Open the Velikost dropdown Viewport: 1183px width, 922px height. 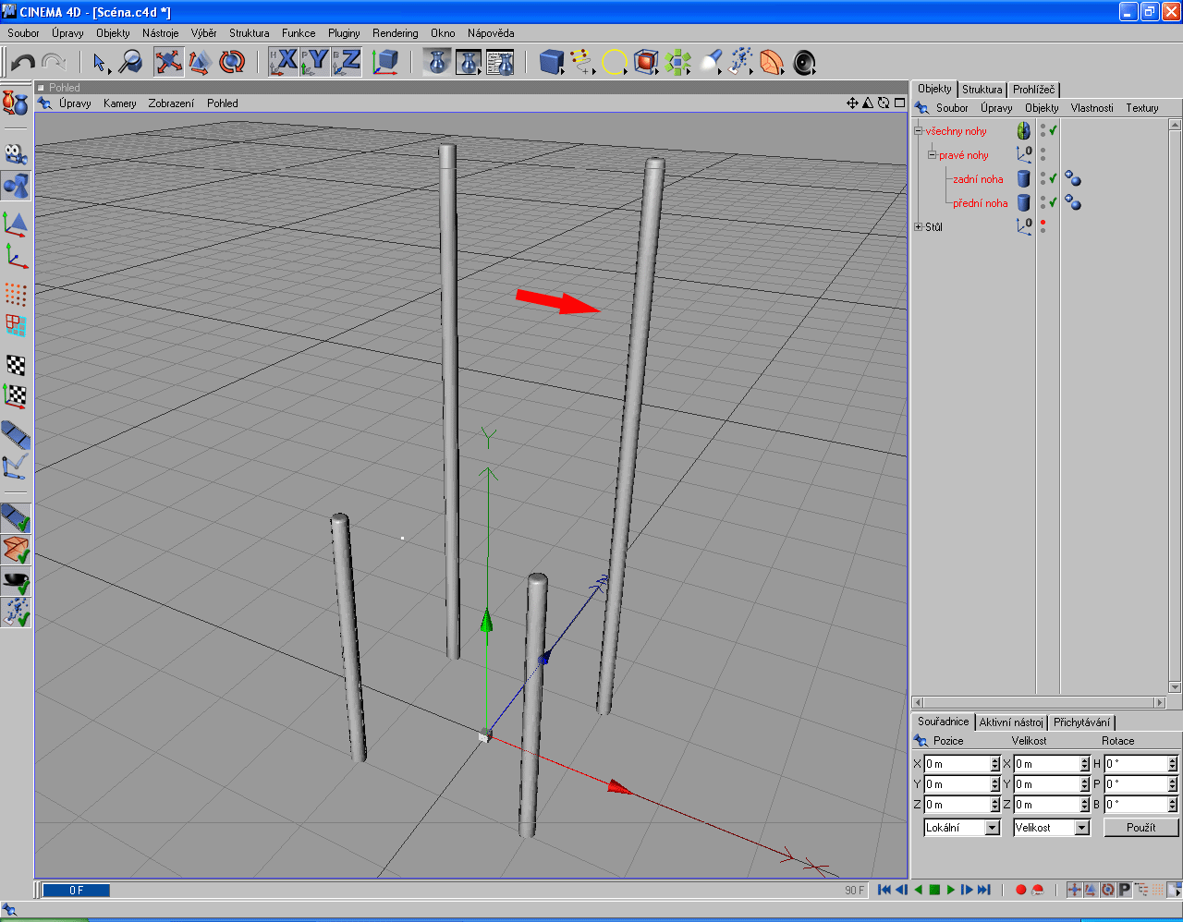click(x=1052, y=828)
